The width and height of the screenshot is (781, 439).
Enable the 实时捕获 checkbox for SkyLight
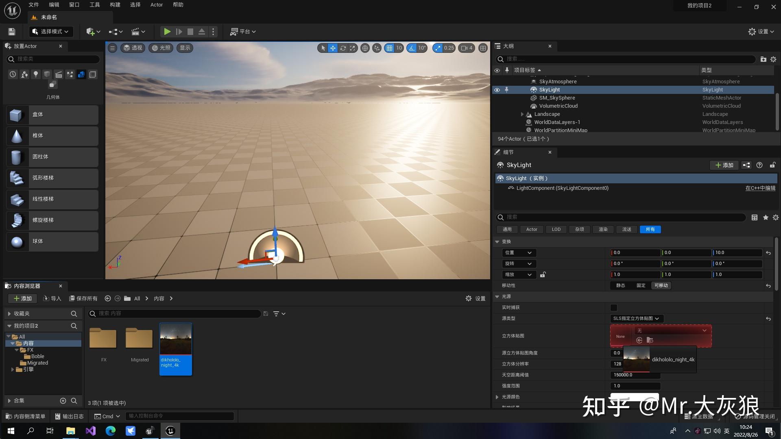click(614, 308)
